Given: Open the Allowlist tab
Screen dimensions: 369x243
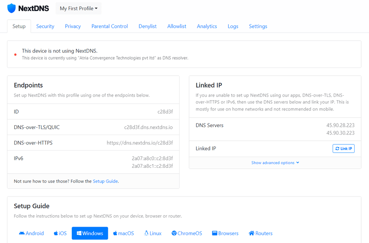Looking at the screenshot, I should (x=177, y=26).
